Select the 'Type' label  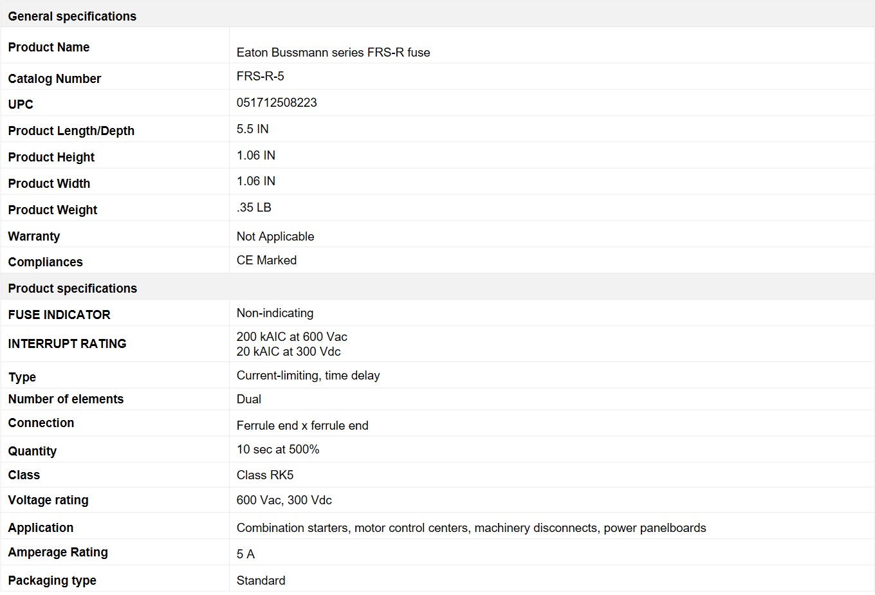22,377
